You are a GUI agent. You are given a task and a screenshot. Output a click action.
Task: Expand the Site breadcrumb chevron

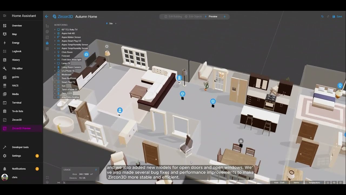[116, 24]
